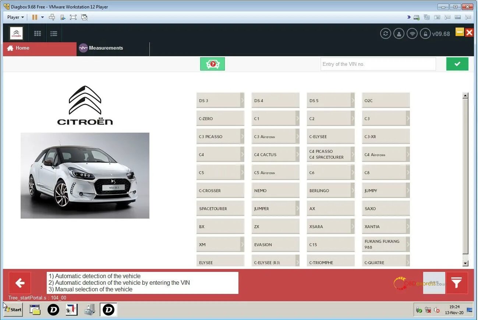The width and height of the screenshot is (478, 320).
Task: Click the VMware hard disk device icon
Action: pos(417,17)
